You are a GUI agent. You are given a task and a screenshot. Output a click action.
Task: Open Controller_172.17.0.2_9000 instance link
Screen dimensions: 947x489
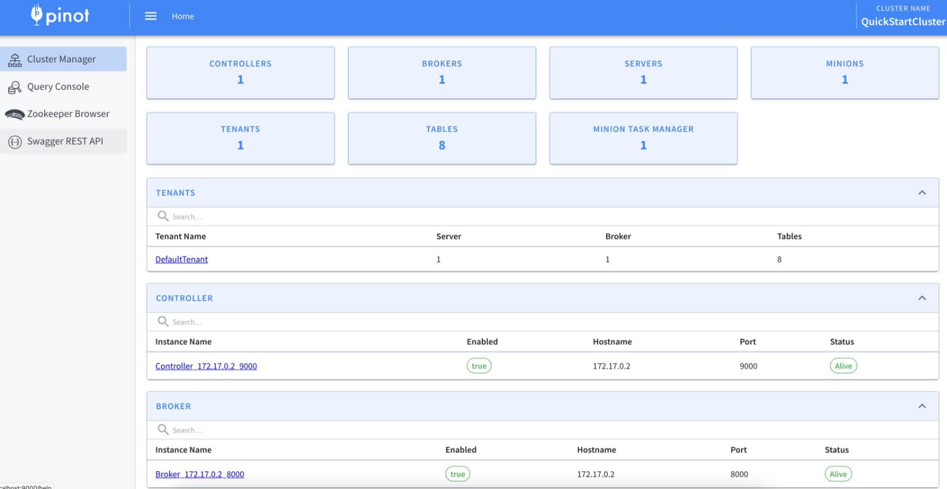(x=206, y=366)
